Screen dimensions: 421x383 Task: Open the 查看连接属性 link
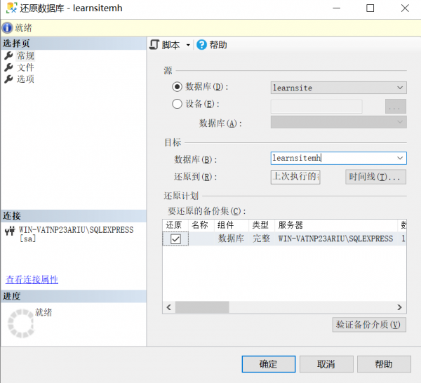point(32,279)
